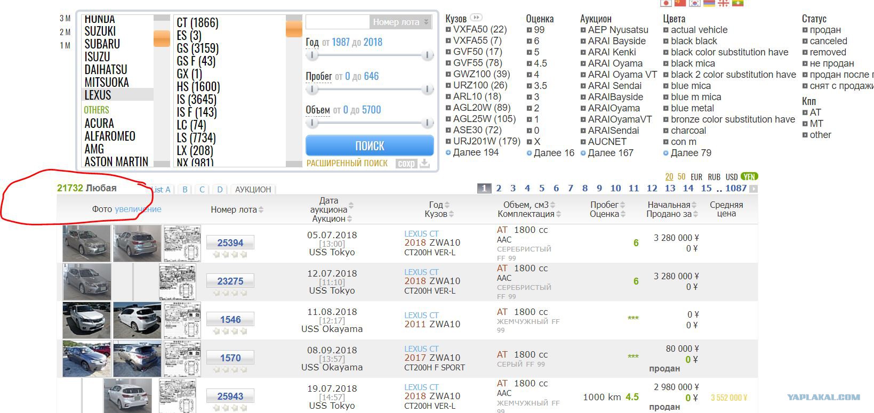Sort by lot number using Номер лота arrows

tap(261, 210)
